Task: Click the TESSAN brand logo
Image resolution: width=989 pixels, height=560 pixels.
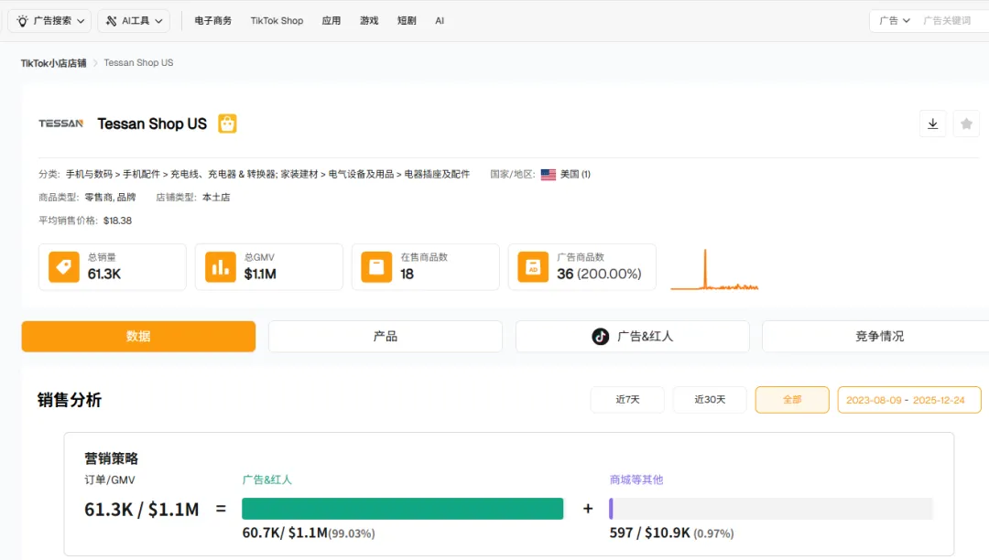Action: point(60,124)
